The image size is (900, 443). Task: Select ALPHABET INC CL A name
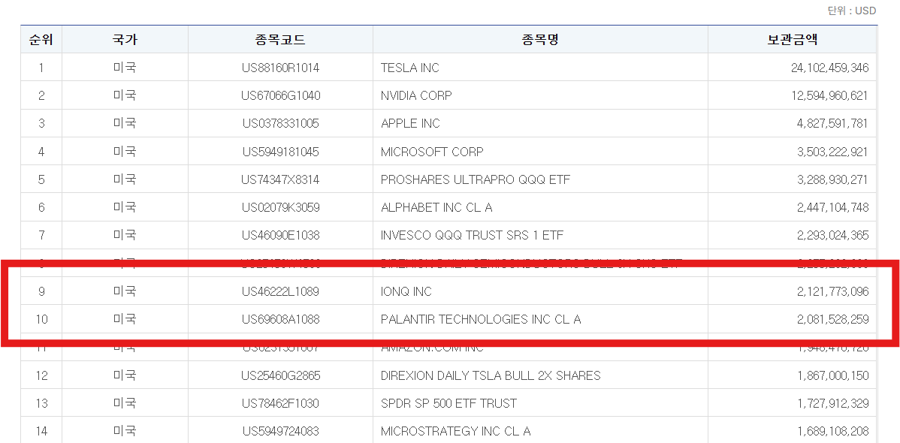click(x=436, y=207)
